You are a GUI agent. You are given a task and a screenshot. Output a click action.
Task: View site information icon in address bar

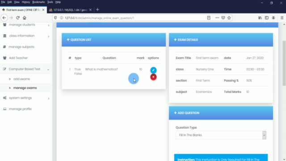pyautogui.click(x=62, y=18)
